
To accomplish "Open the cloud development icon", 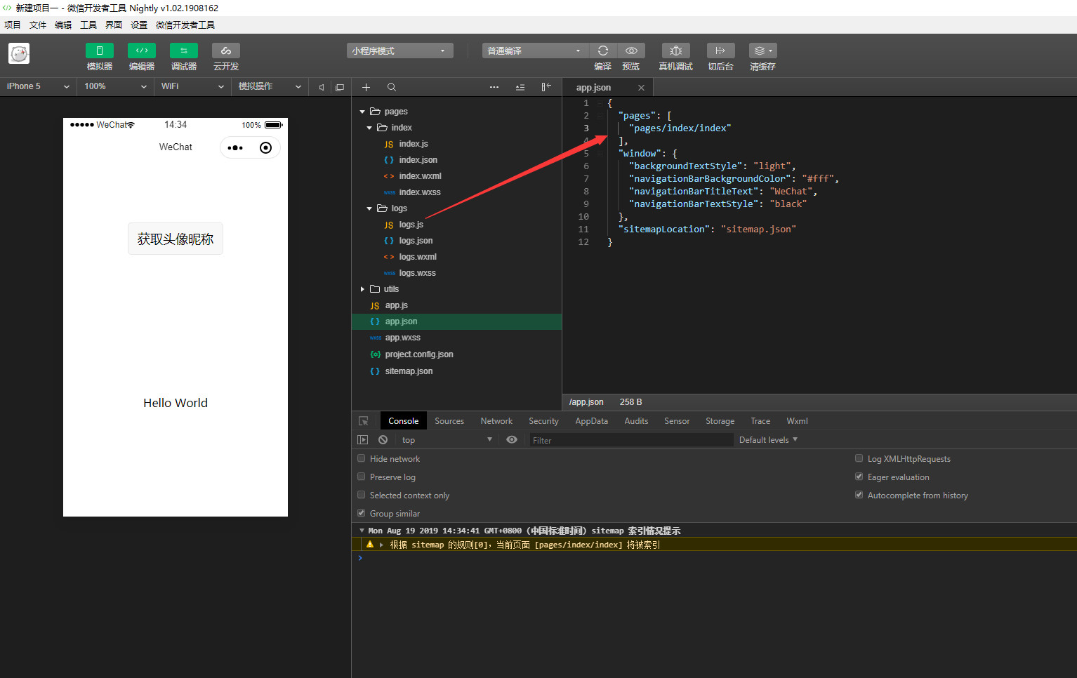I will pyautogui.click(x=225, y=51).
